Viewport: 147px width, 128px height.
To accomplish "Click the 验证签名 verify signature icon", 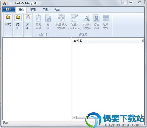I will click(96, 18).
